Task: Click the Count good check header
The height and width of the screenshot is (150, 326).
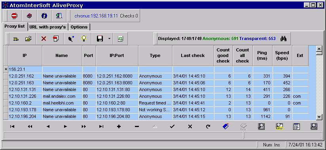Action: tap(223, 55)
